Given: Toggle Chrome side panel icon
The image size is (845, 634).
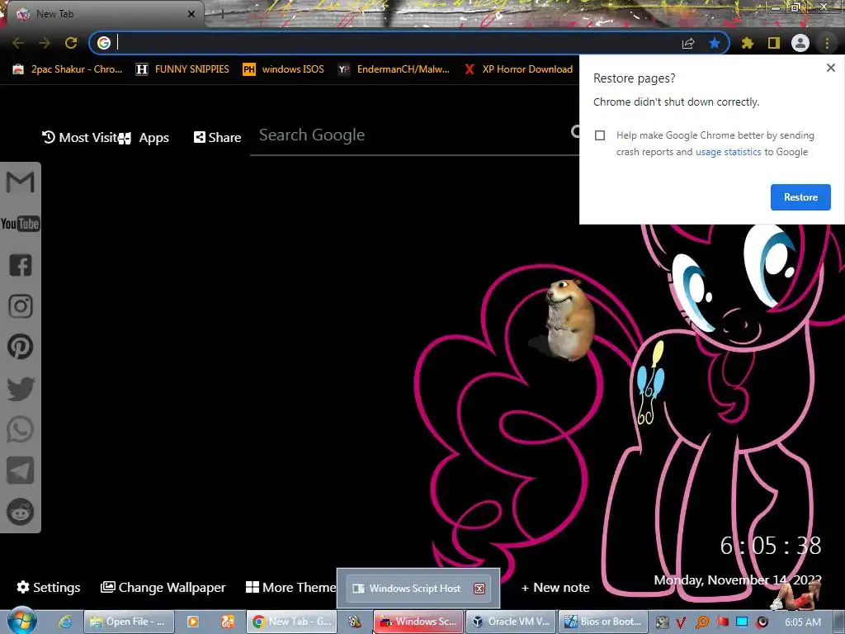Looking at the screenshot, I should (x=774, y=43).
